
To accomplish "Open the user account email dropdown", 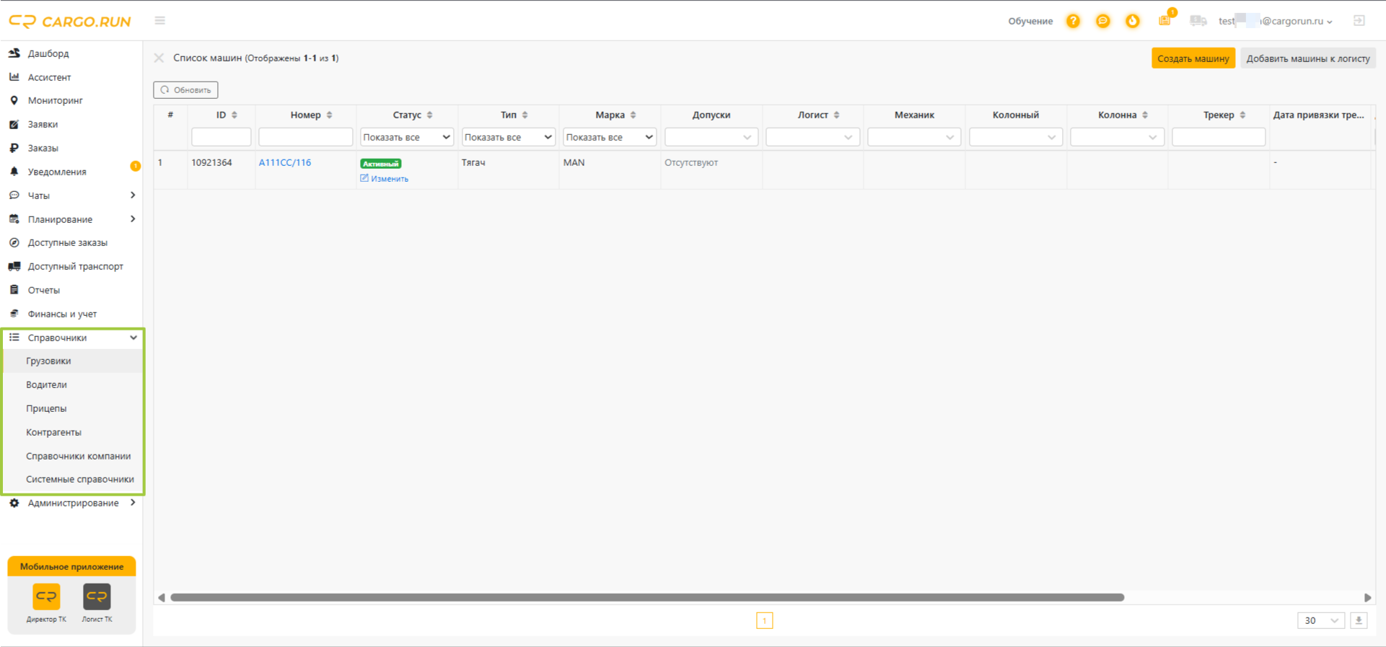I will 1275,21.
